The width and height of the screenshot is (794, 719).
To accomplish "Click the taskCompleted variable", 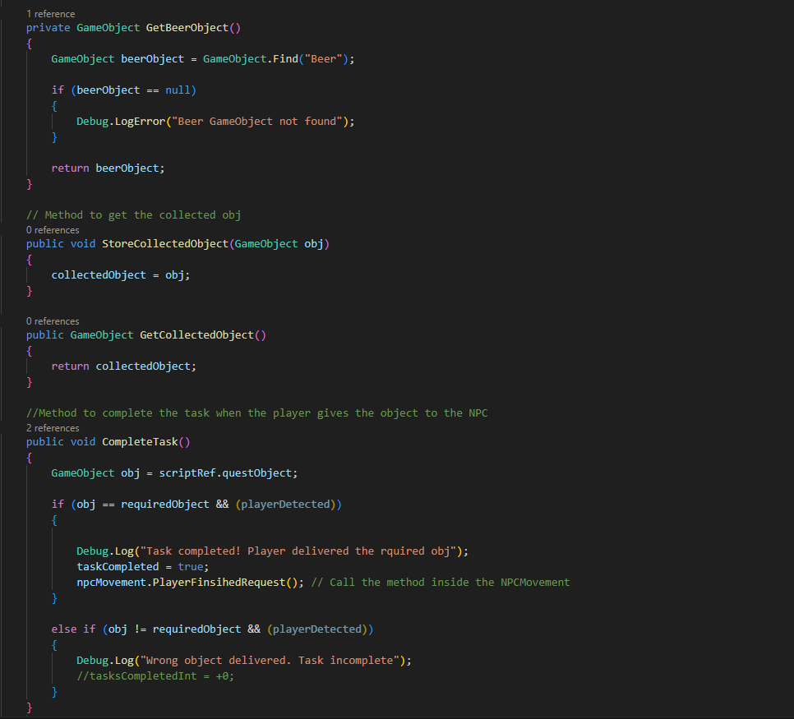I will 118,567.
